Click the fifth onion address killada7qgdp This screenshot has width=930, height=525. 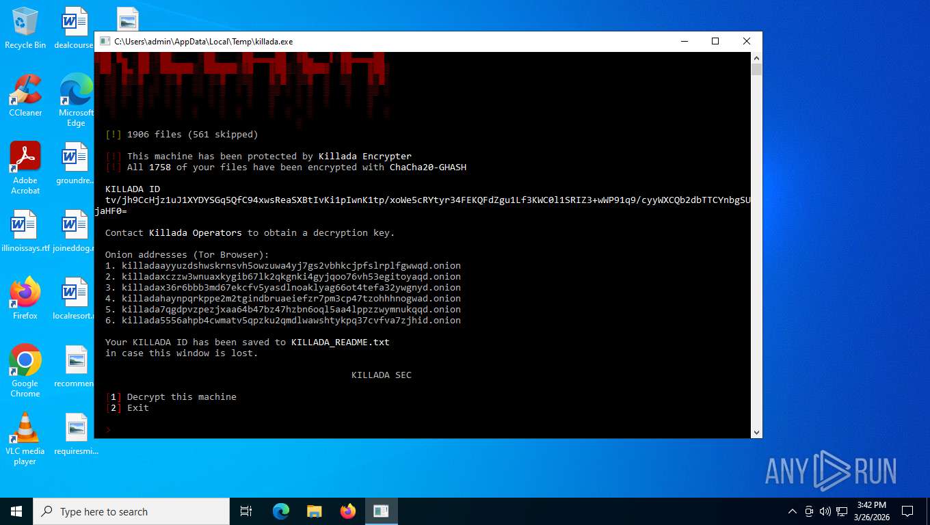291,309
